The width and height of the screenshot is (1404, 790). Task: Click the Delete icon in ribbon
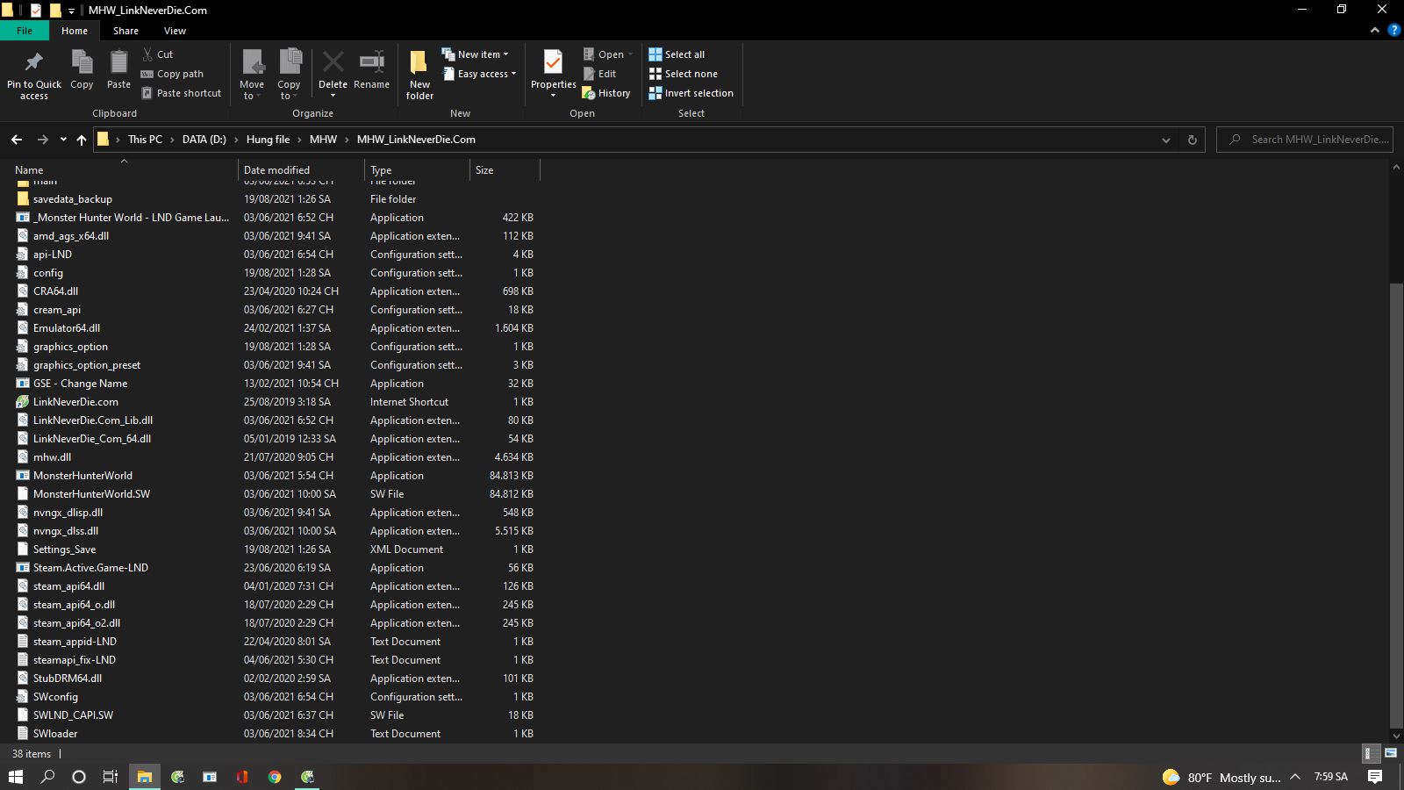coord(333,63)
